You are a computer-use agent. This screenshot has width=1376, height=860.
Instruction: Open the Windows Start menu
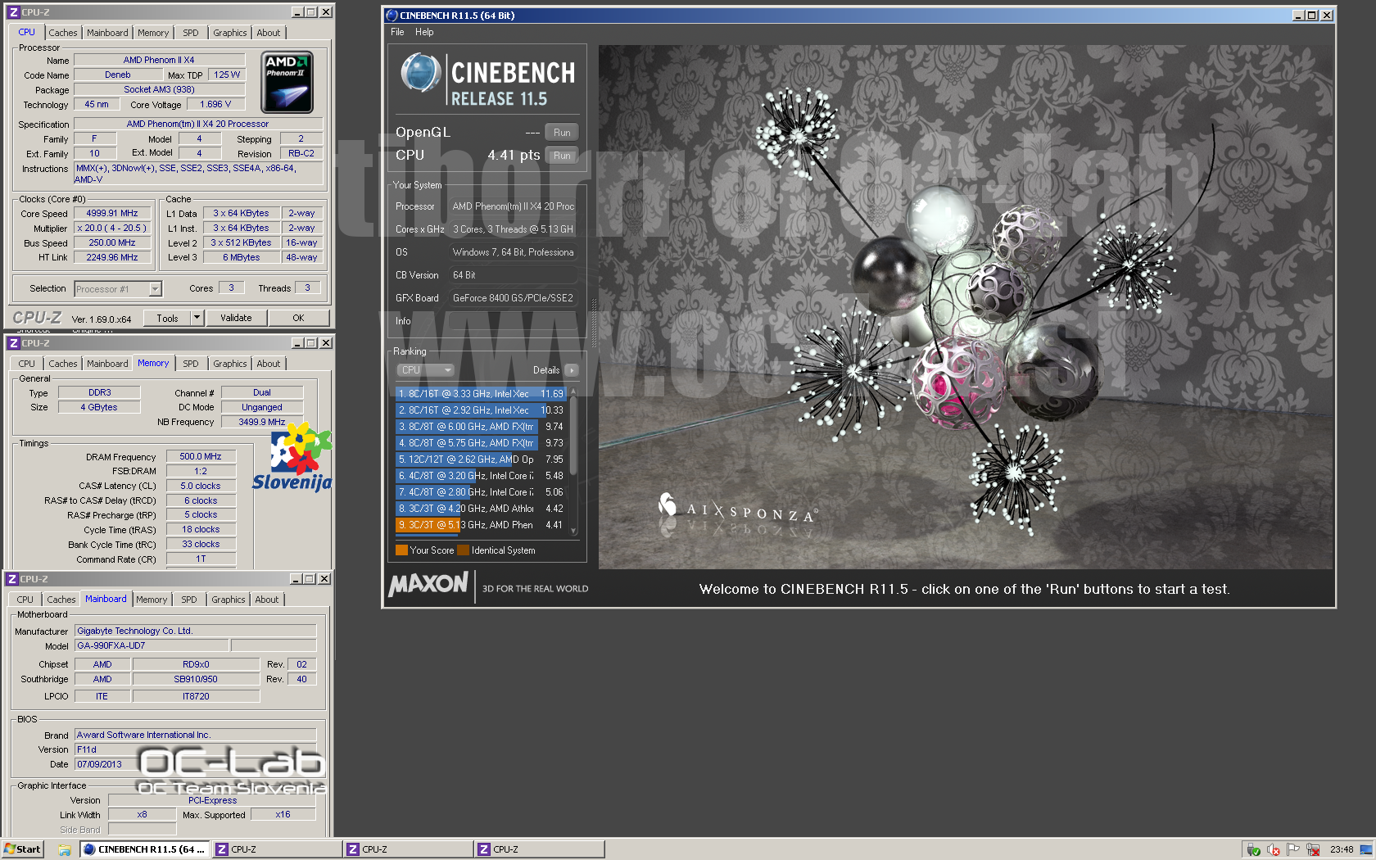pos(22,849)
